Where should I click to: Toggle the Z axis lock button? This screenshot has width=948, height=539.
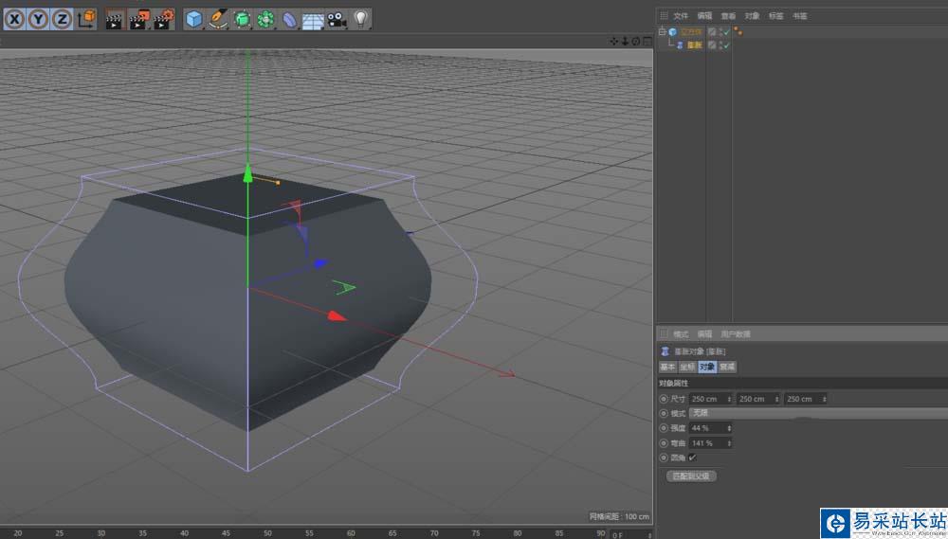pos(61,18)
